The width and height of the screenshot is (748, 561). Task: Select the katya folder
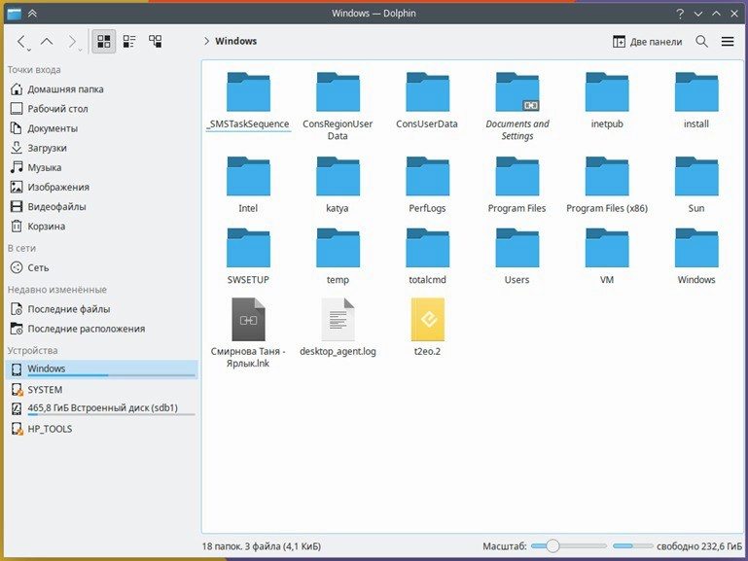(x=338, y=185)
